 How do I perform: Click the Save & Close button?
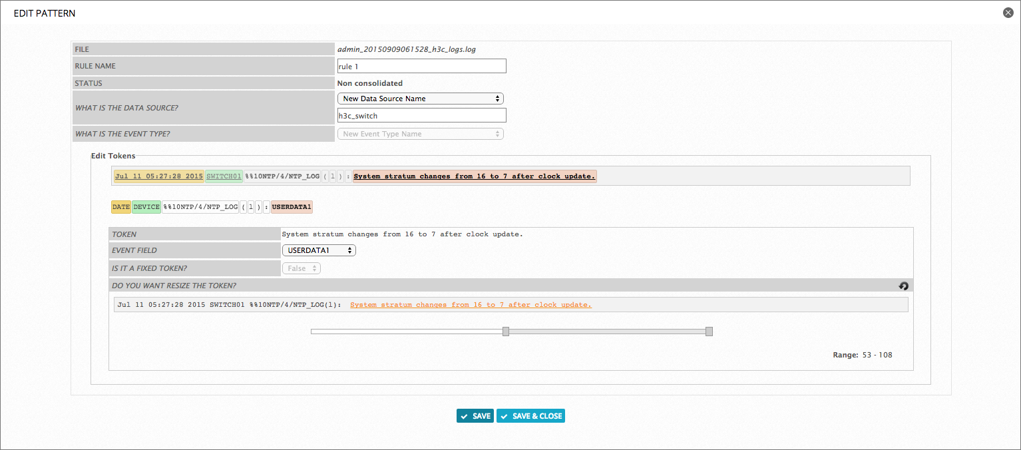tap(530, 416)
